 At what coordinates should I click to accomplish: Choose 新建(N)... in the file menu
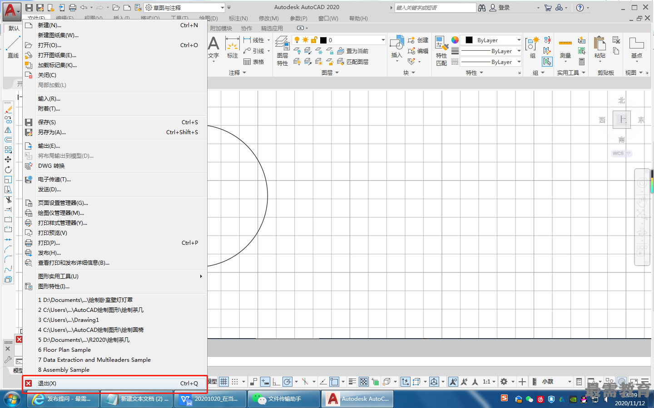point(115,25)
